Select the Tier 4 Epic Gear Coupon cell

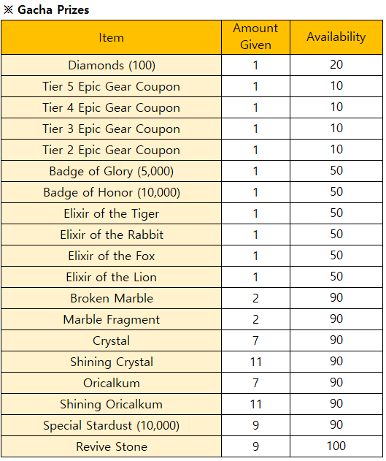[x=111, y=107]
